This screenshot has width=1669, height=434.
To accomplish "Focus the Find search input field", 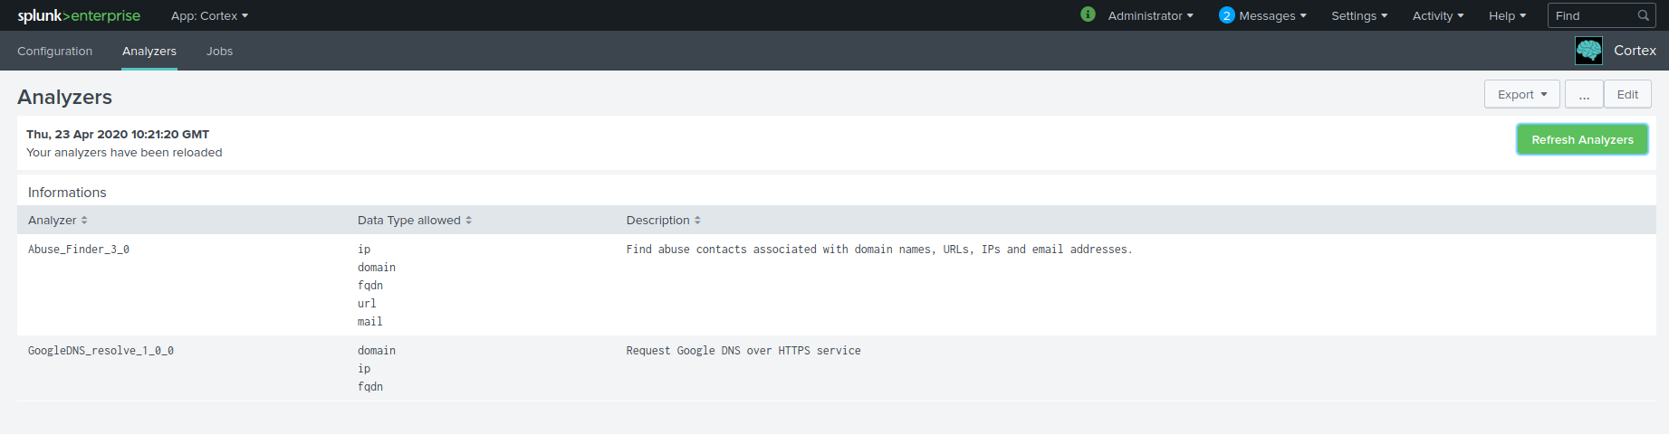I will click(x=1592, y=15).
